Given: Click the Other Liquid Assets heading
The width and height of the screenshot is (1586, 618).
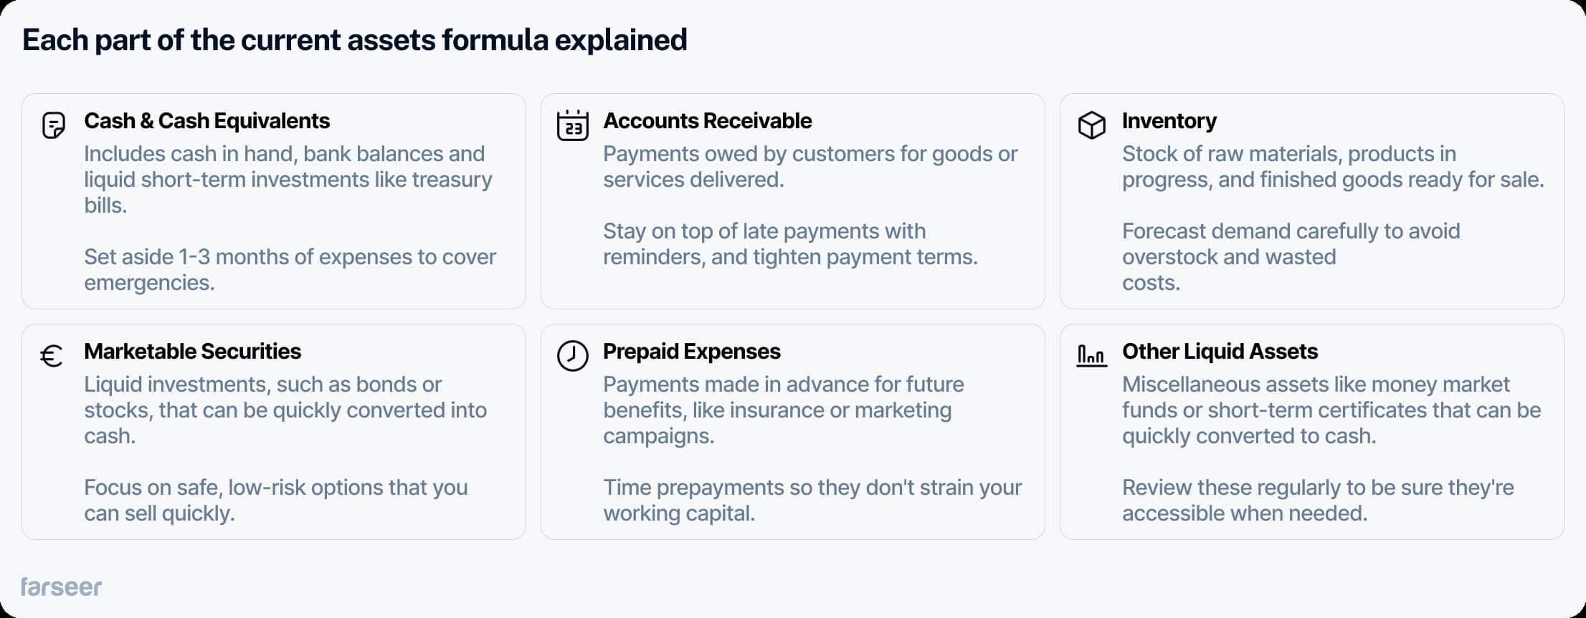Looking at the screenshot, I should 1220,352.
